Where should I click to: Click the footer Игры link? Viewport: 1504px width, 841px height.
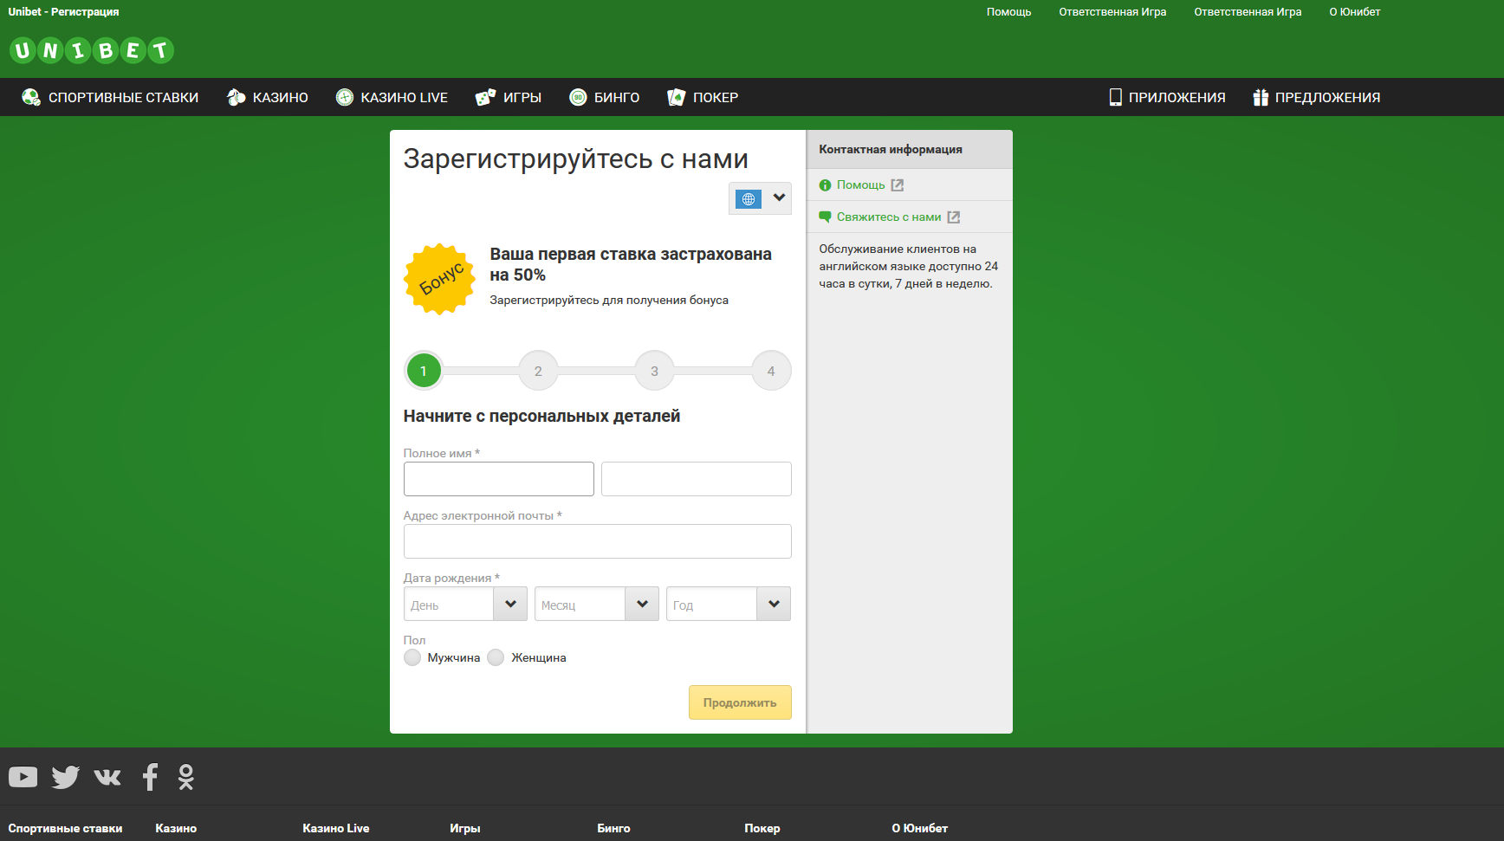[x=465, y=828]
